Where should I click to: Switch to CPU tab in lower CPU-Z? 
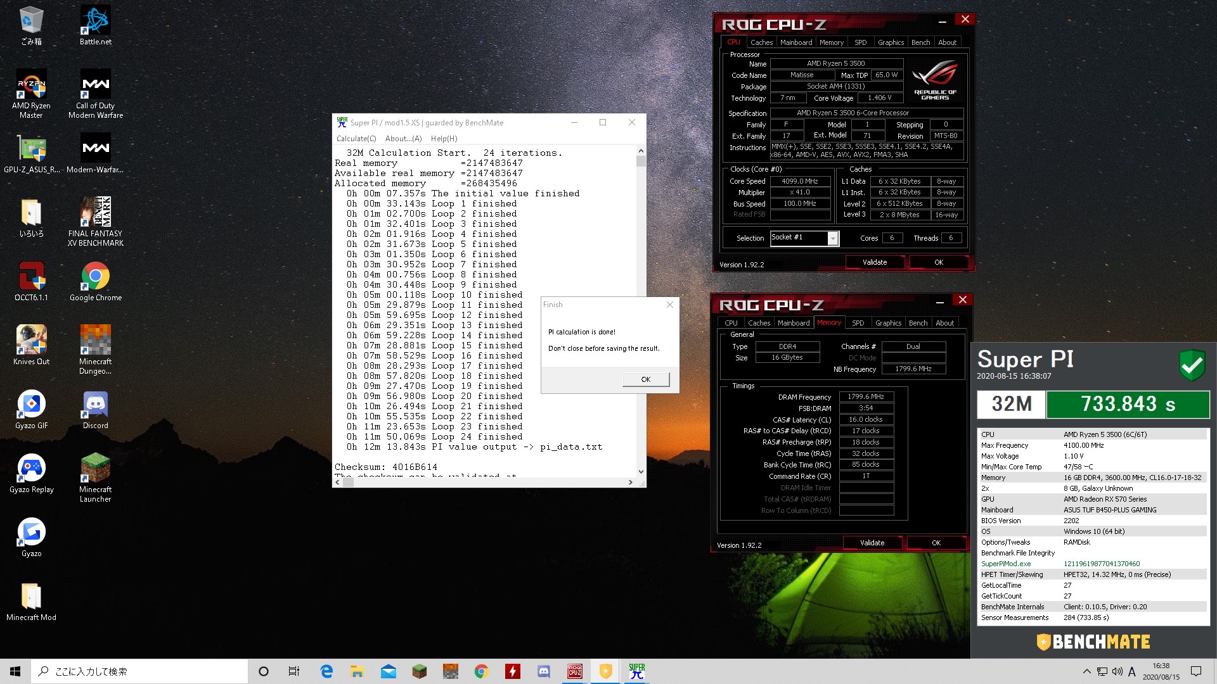pyautogui.click(x=731, y=323)
